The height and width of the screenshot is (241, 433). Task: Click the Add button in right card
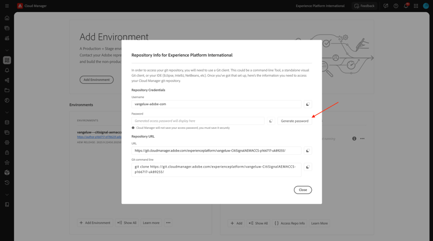[237, 223]
